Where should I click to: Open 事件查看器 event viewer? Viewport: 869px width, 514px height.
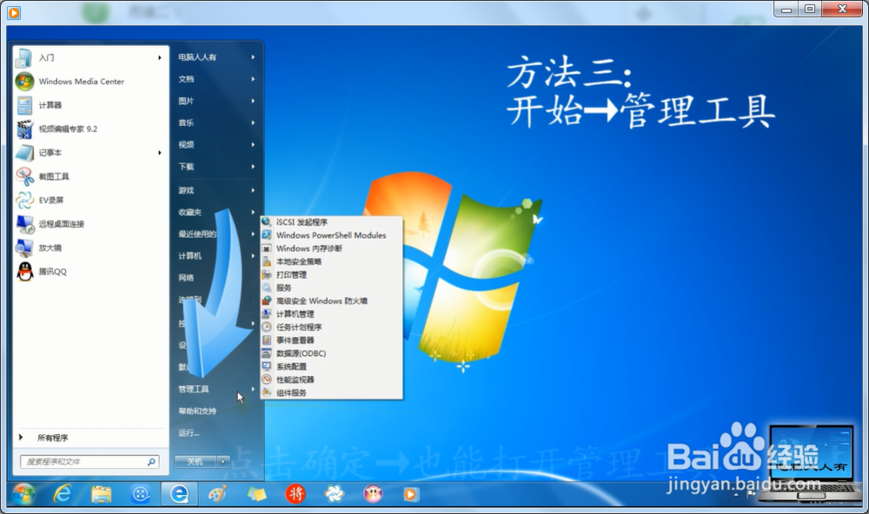pos(331,340)
